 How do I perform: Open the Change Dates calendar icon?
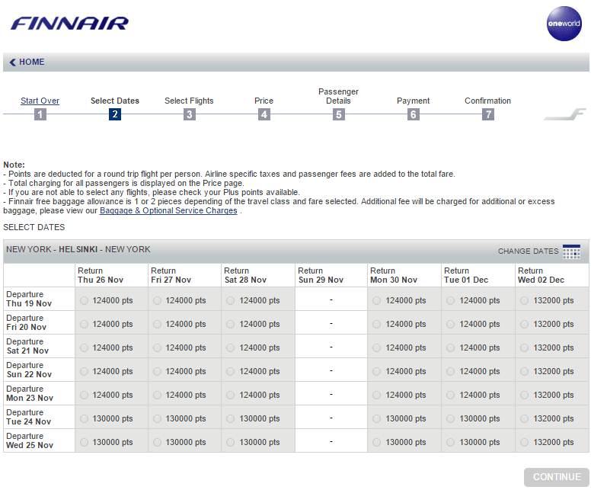point(571,251)
